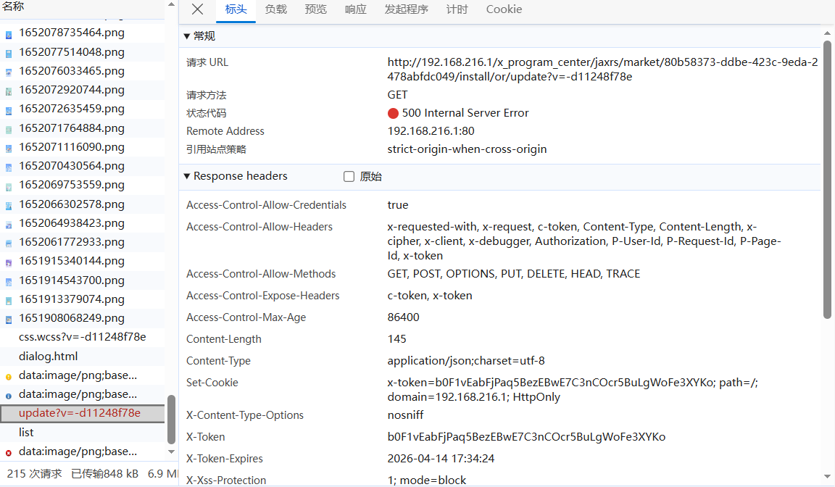Viewport: 835px width, 487px height.
Task: Click the image icon beside 1652072920744.png
Action: point(9,91)
